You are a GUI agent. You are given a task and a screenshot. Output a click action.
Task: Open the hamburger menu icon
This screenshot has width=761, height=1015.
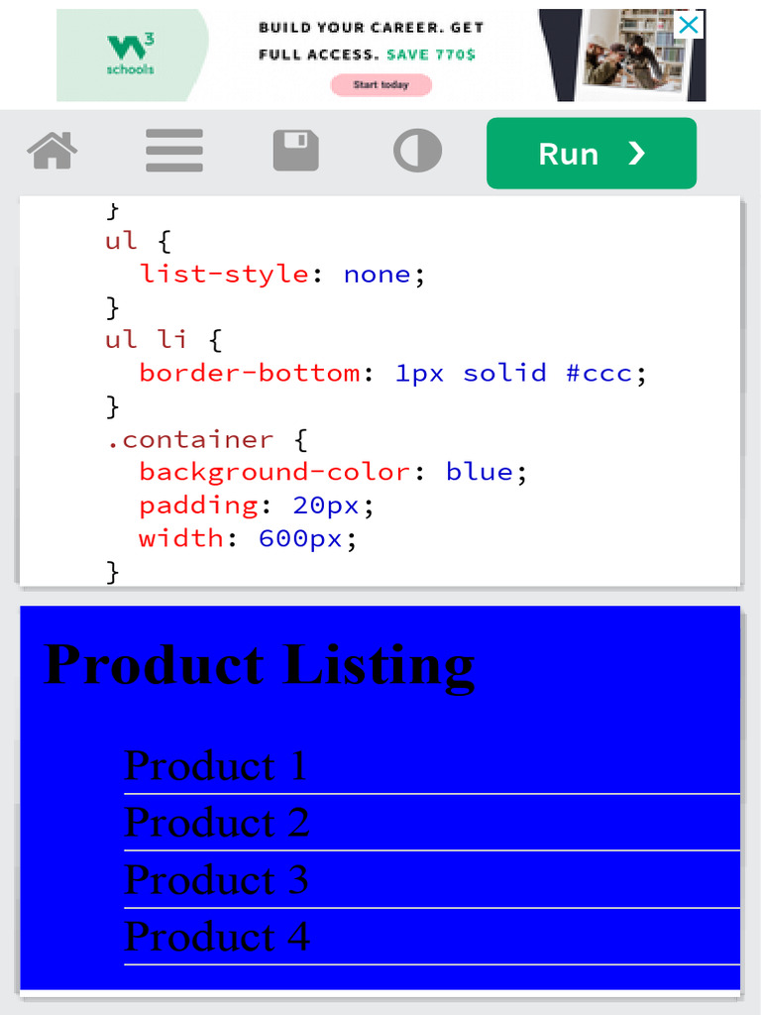(174, 152)
